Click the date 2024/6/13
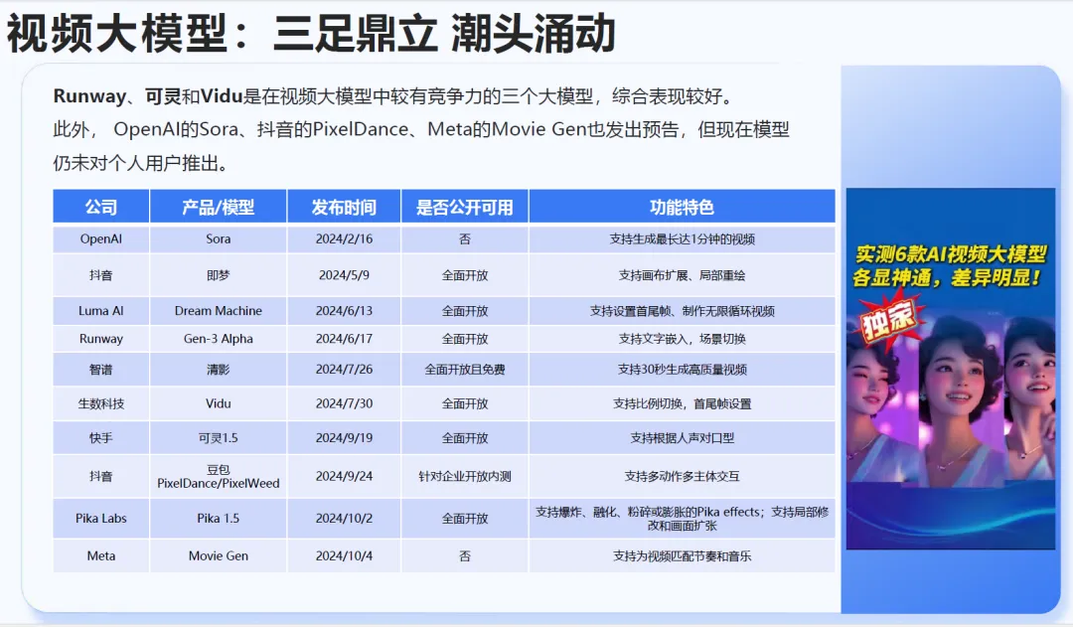 [x=344, y=311]
